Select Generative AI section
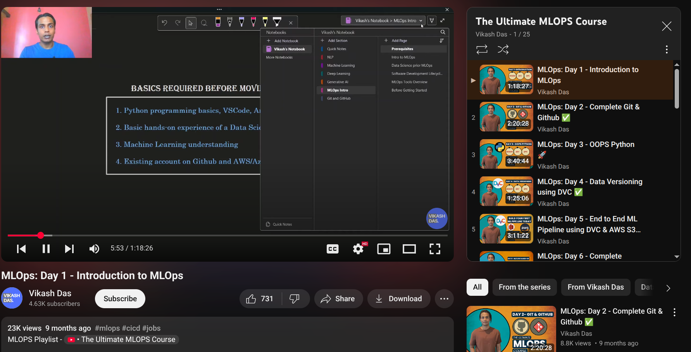 (x=346, y=82)
